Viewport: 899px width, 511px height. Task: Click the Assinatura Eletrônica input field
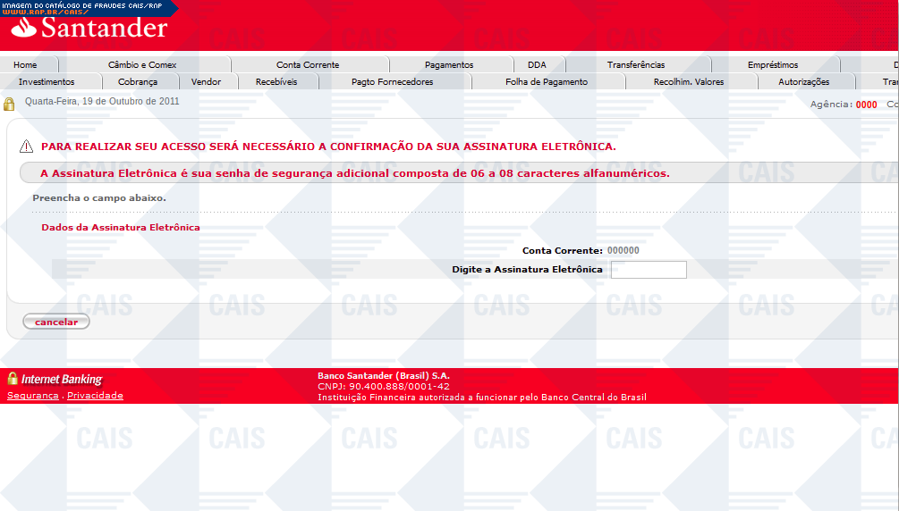click(649, 270)
